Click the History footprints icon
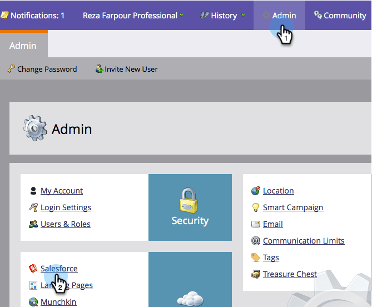 [x=204, y=15]
